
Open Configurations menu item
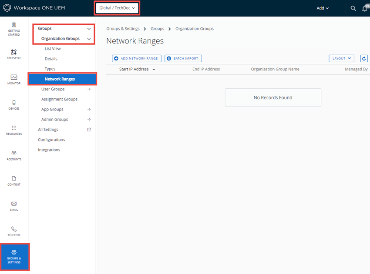51,140
